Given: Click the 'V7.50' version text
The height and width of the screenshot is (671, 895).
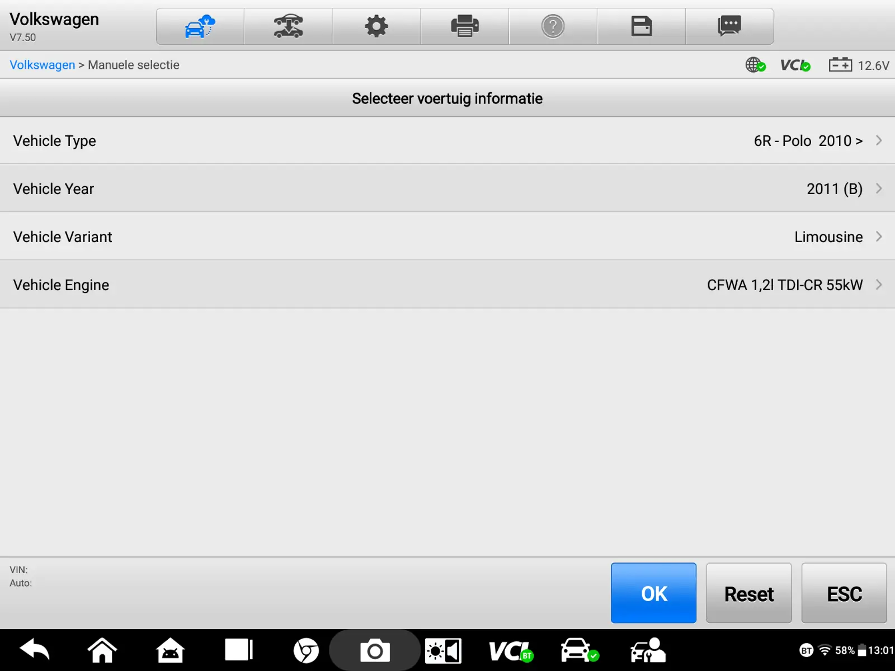Looking at the screenshot, I should click(x=23, y=37).
